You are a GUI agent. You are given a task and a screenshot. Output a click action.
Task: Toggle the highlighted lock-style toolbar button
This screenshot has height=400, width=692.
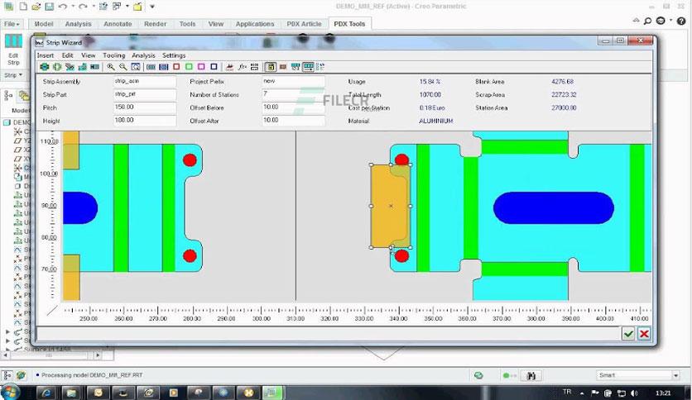click(271, 67)
